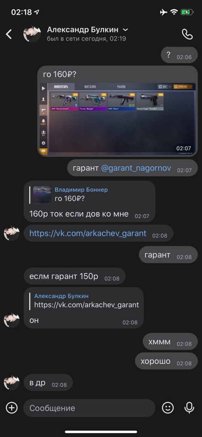The image size is (202, 437).
Task: Tap the @garant_nagornov mention
Action: [136, 168]
